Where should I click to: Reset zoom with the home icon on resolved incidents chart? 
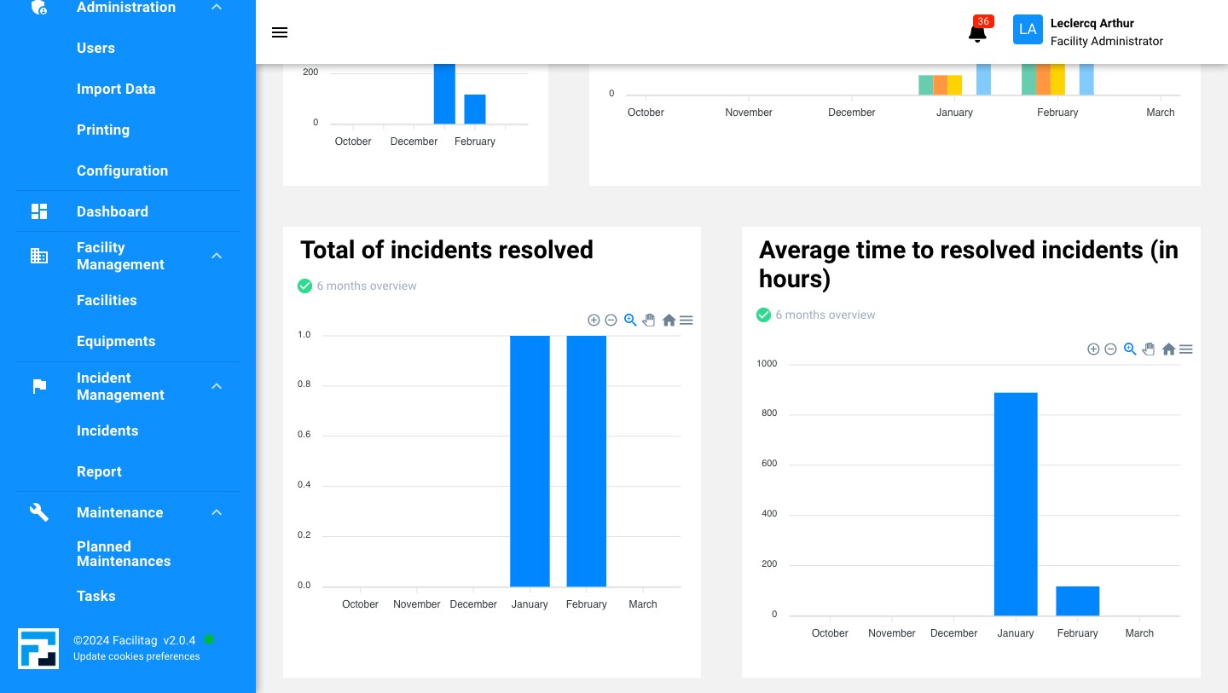click(x=669, y=320)
